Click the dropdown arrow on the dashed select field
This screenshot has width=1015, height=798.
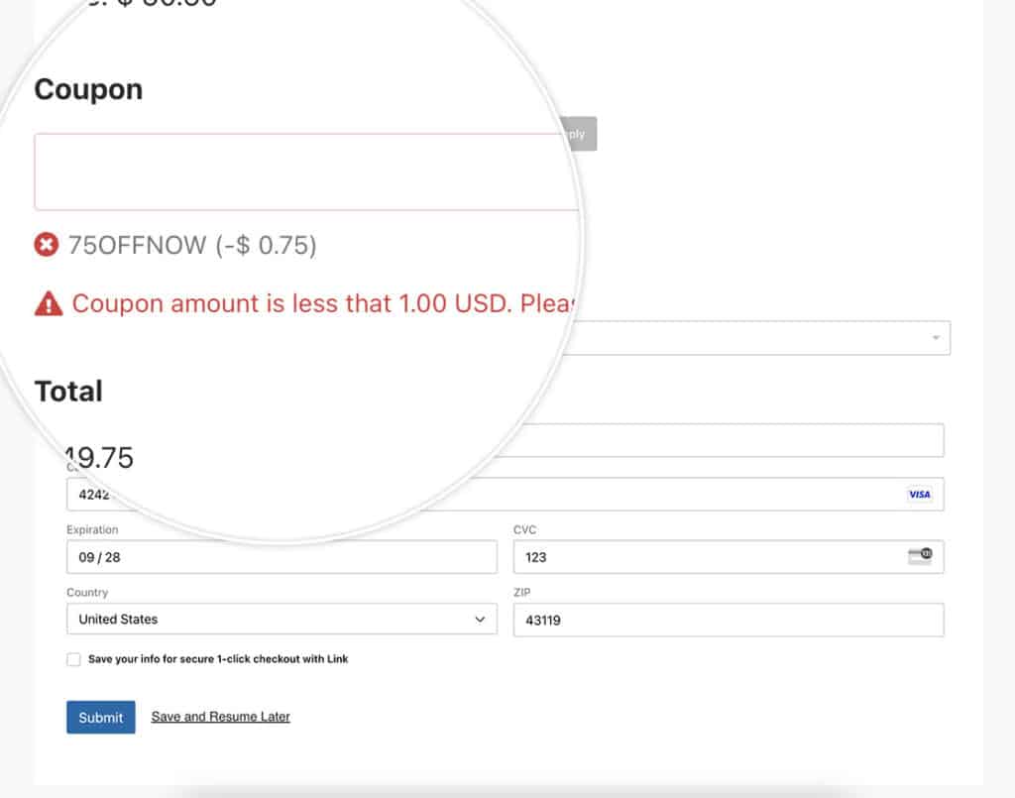933,337
